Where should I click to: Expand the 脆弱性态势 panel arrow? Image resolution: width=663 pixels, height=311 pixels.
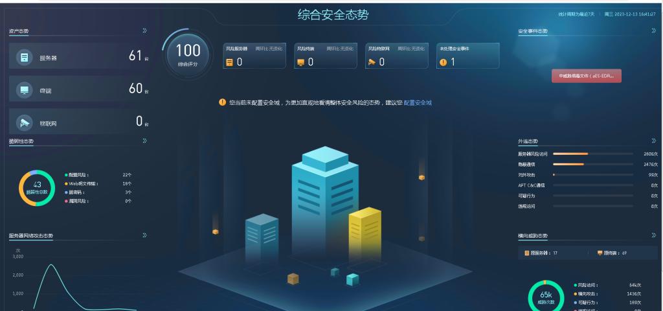point(144,141)
